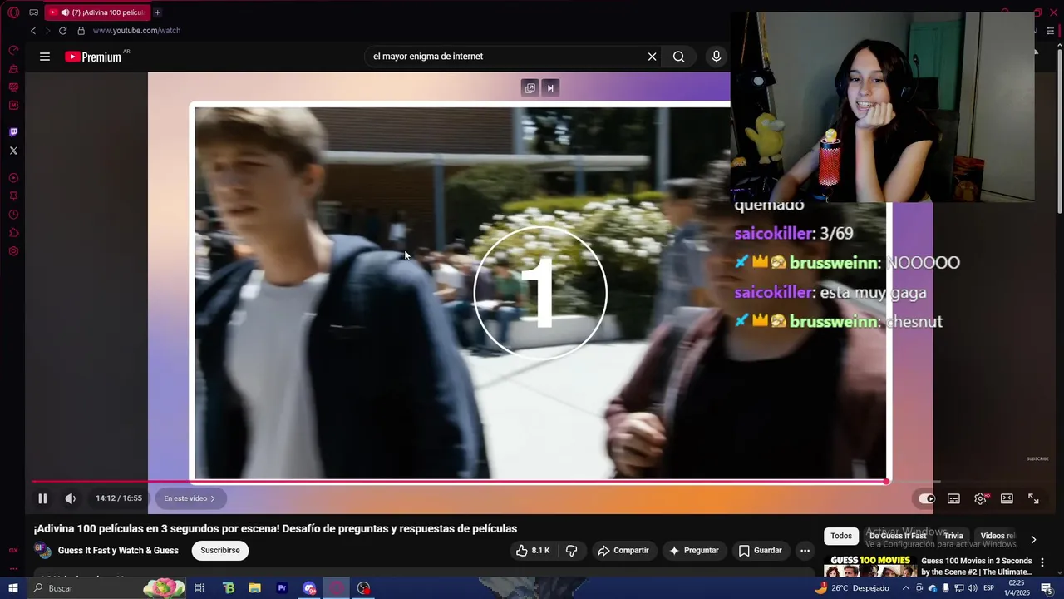This screenshot has width=1064, height=599.
Task: Enter fullscreen video mode
Action: point(1033,498)
